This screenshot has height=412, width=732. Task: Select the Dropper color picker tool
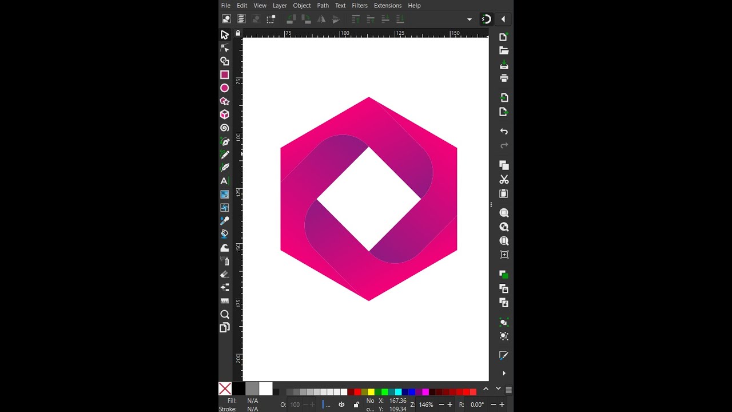coord(225,221)
